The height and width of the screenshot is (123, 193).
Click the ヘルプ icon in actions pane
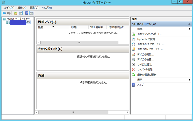[x=133, y=85]
